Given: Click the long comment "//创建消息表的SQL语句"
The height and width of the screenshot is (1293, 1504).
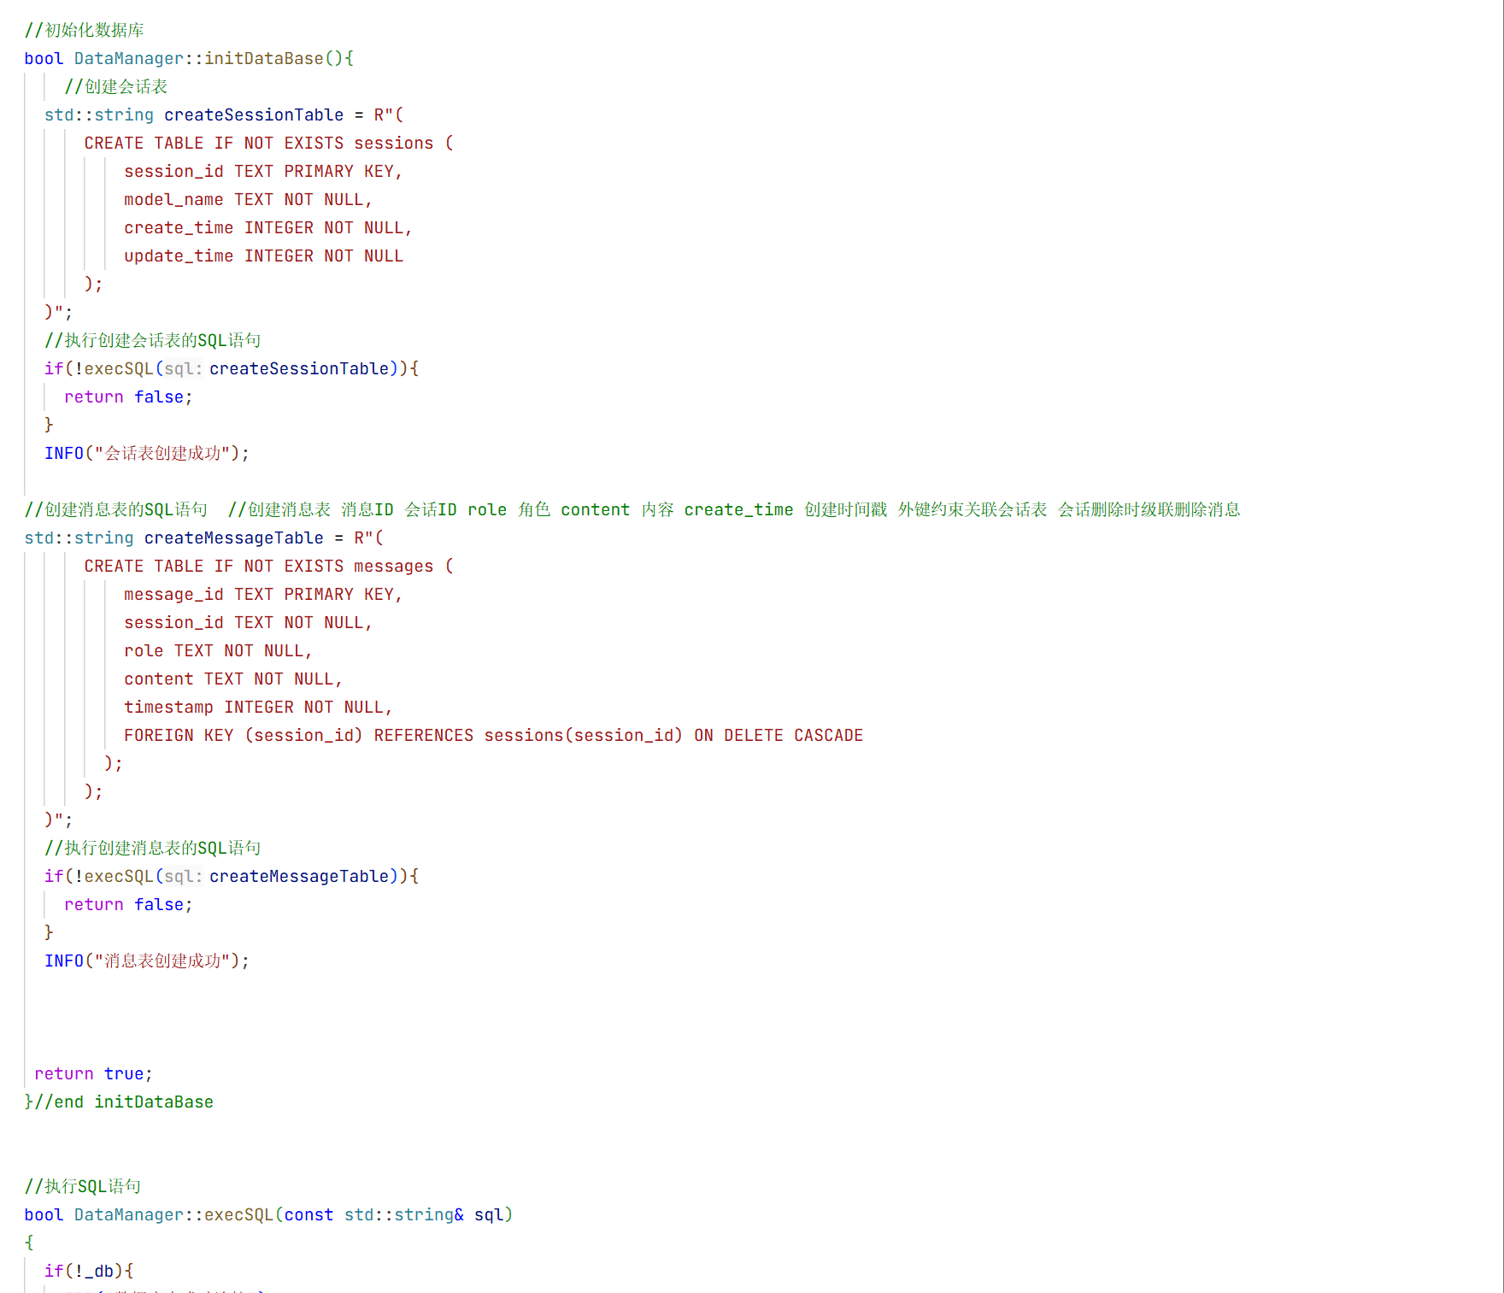Looking at the screenshot, I should coord(632,509).
